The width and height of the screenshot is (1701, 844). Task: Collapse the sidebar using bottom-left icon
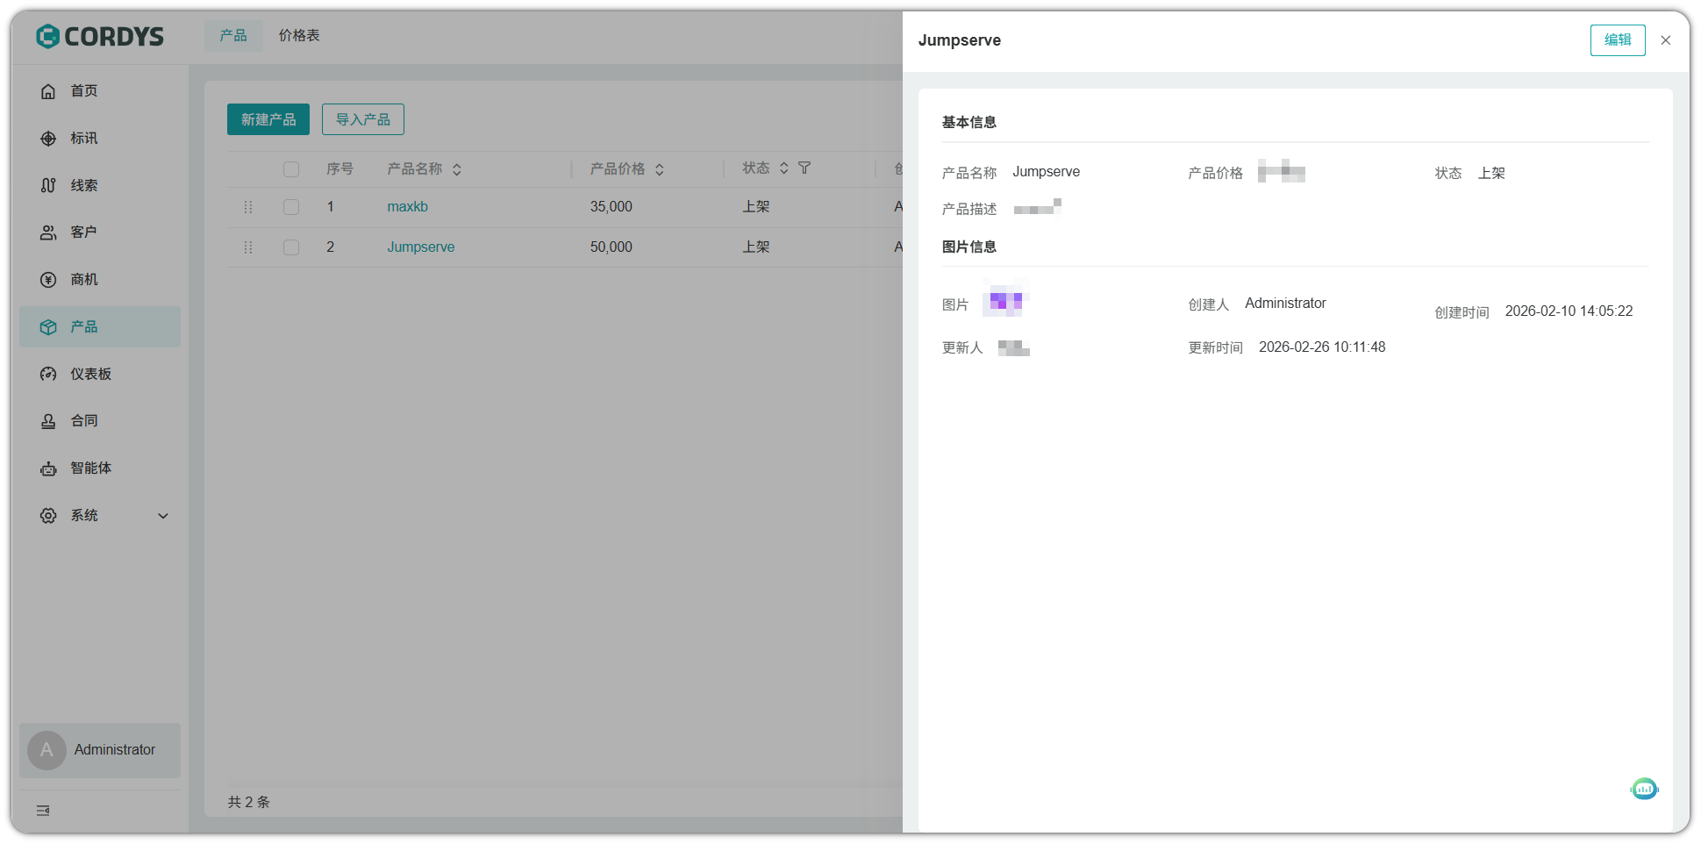pyautogui.click(x=43, y=811)
